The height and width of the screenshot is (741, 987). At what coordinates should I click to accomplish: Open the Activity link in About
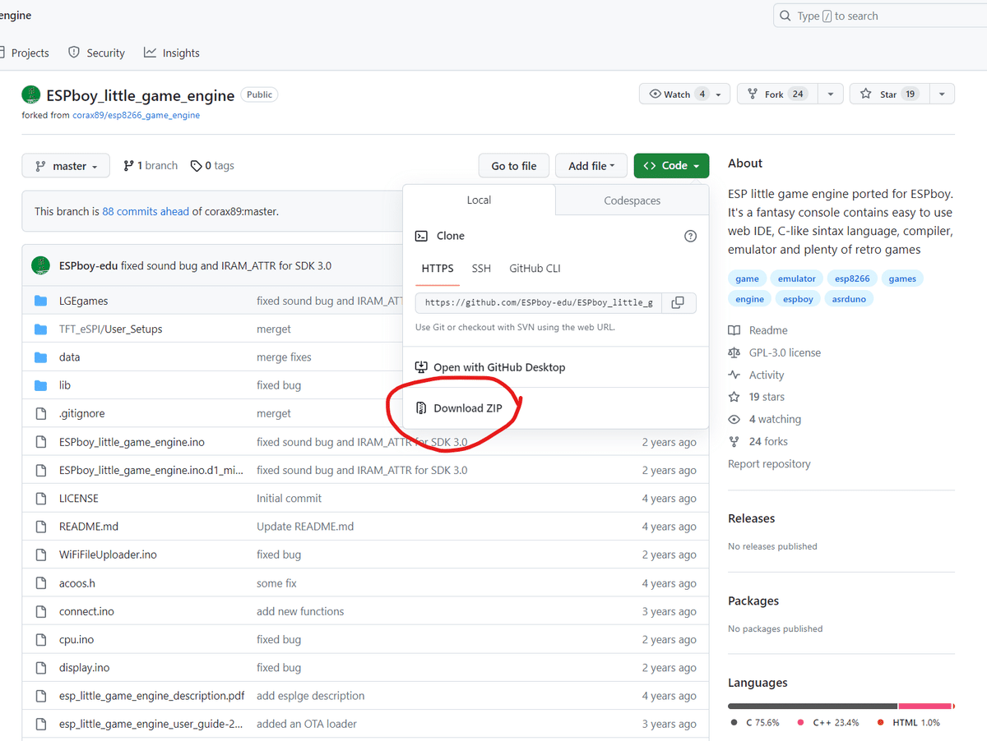[756, 375]
